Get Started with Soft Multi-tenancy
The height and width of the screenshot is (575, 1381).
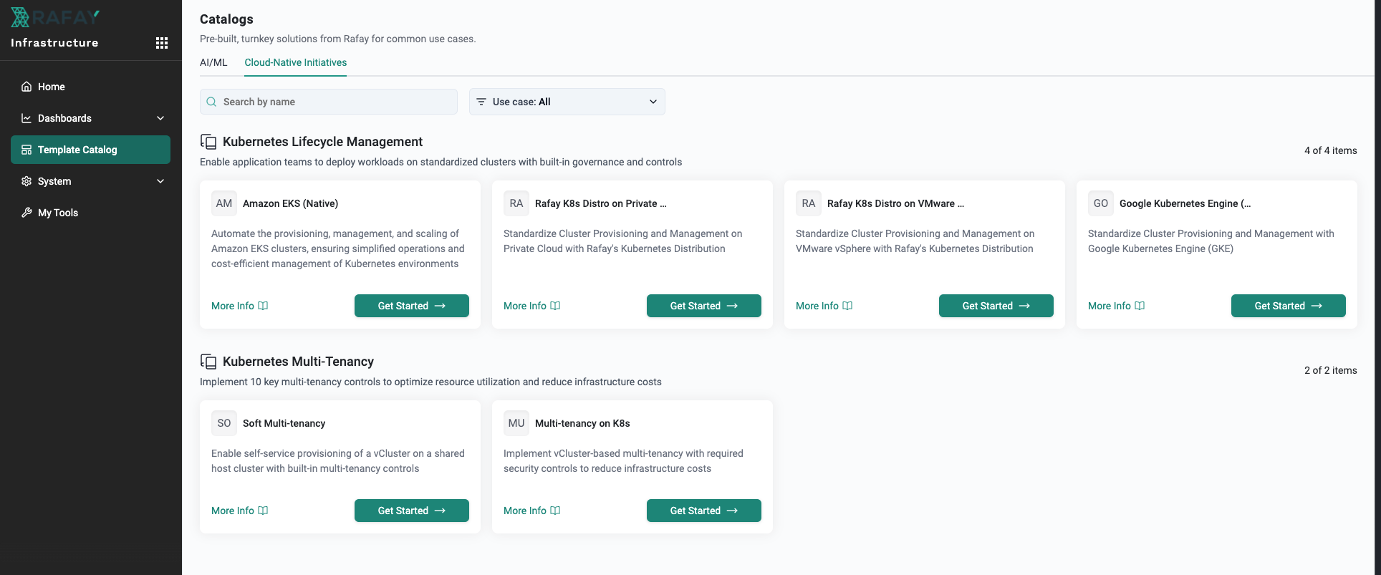[412, 511]
